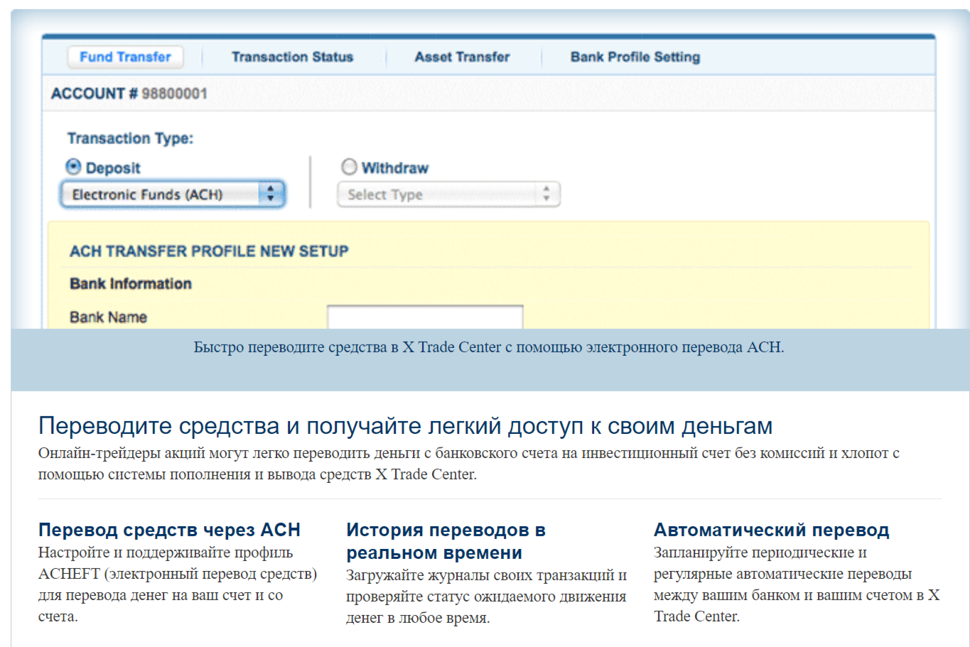This screenshot has height=647, width=970.
Task: Open 'История переводов в реальном времени' heading
Action: [x=446, y=541]
